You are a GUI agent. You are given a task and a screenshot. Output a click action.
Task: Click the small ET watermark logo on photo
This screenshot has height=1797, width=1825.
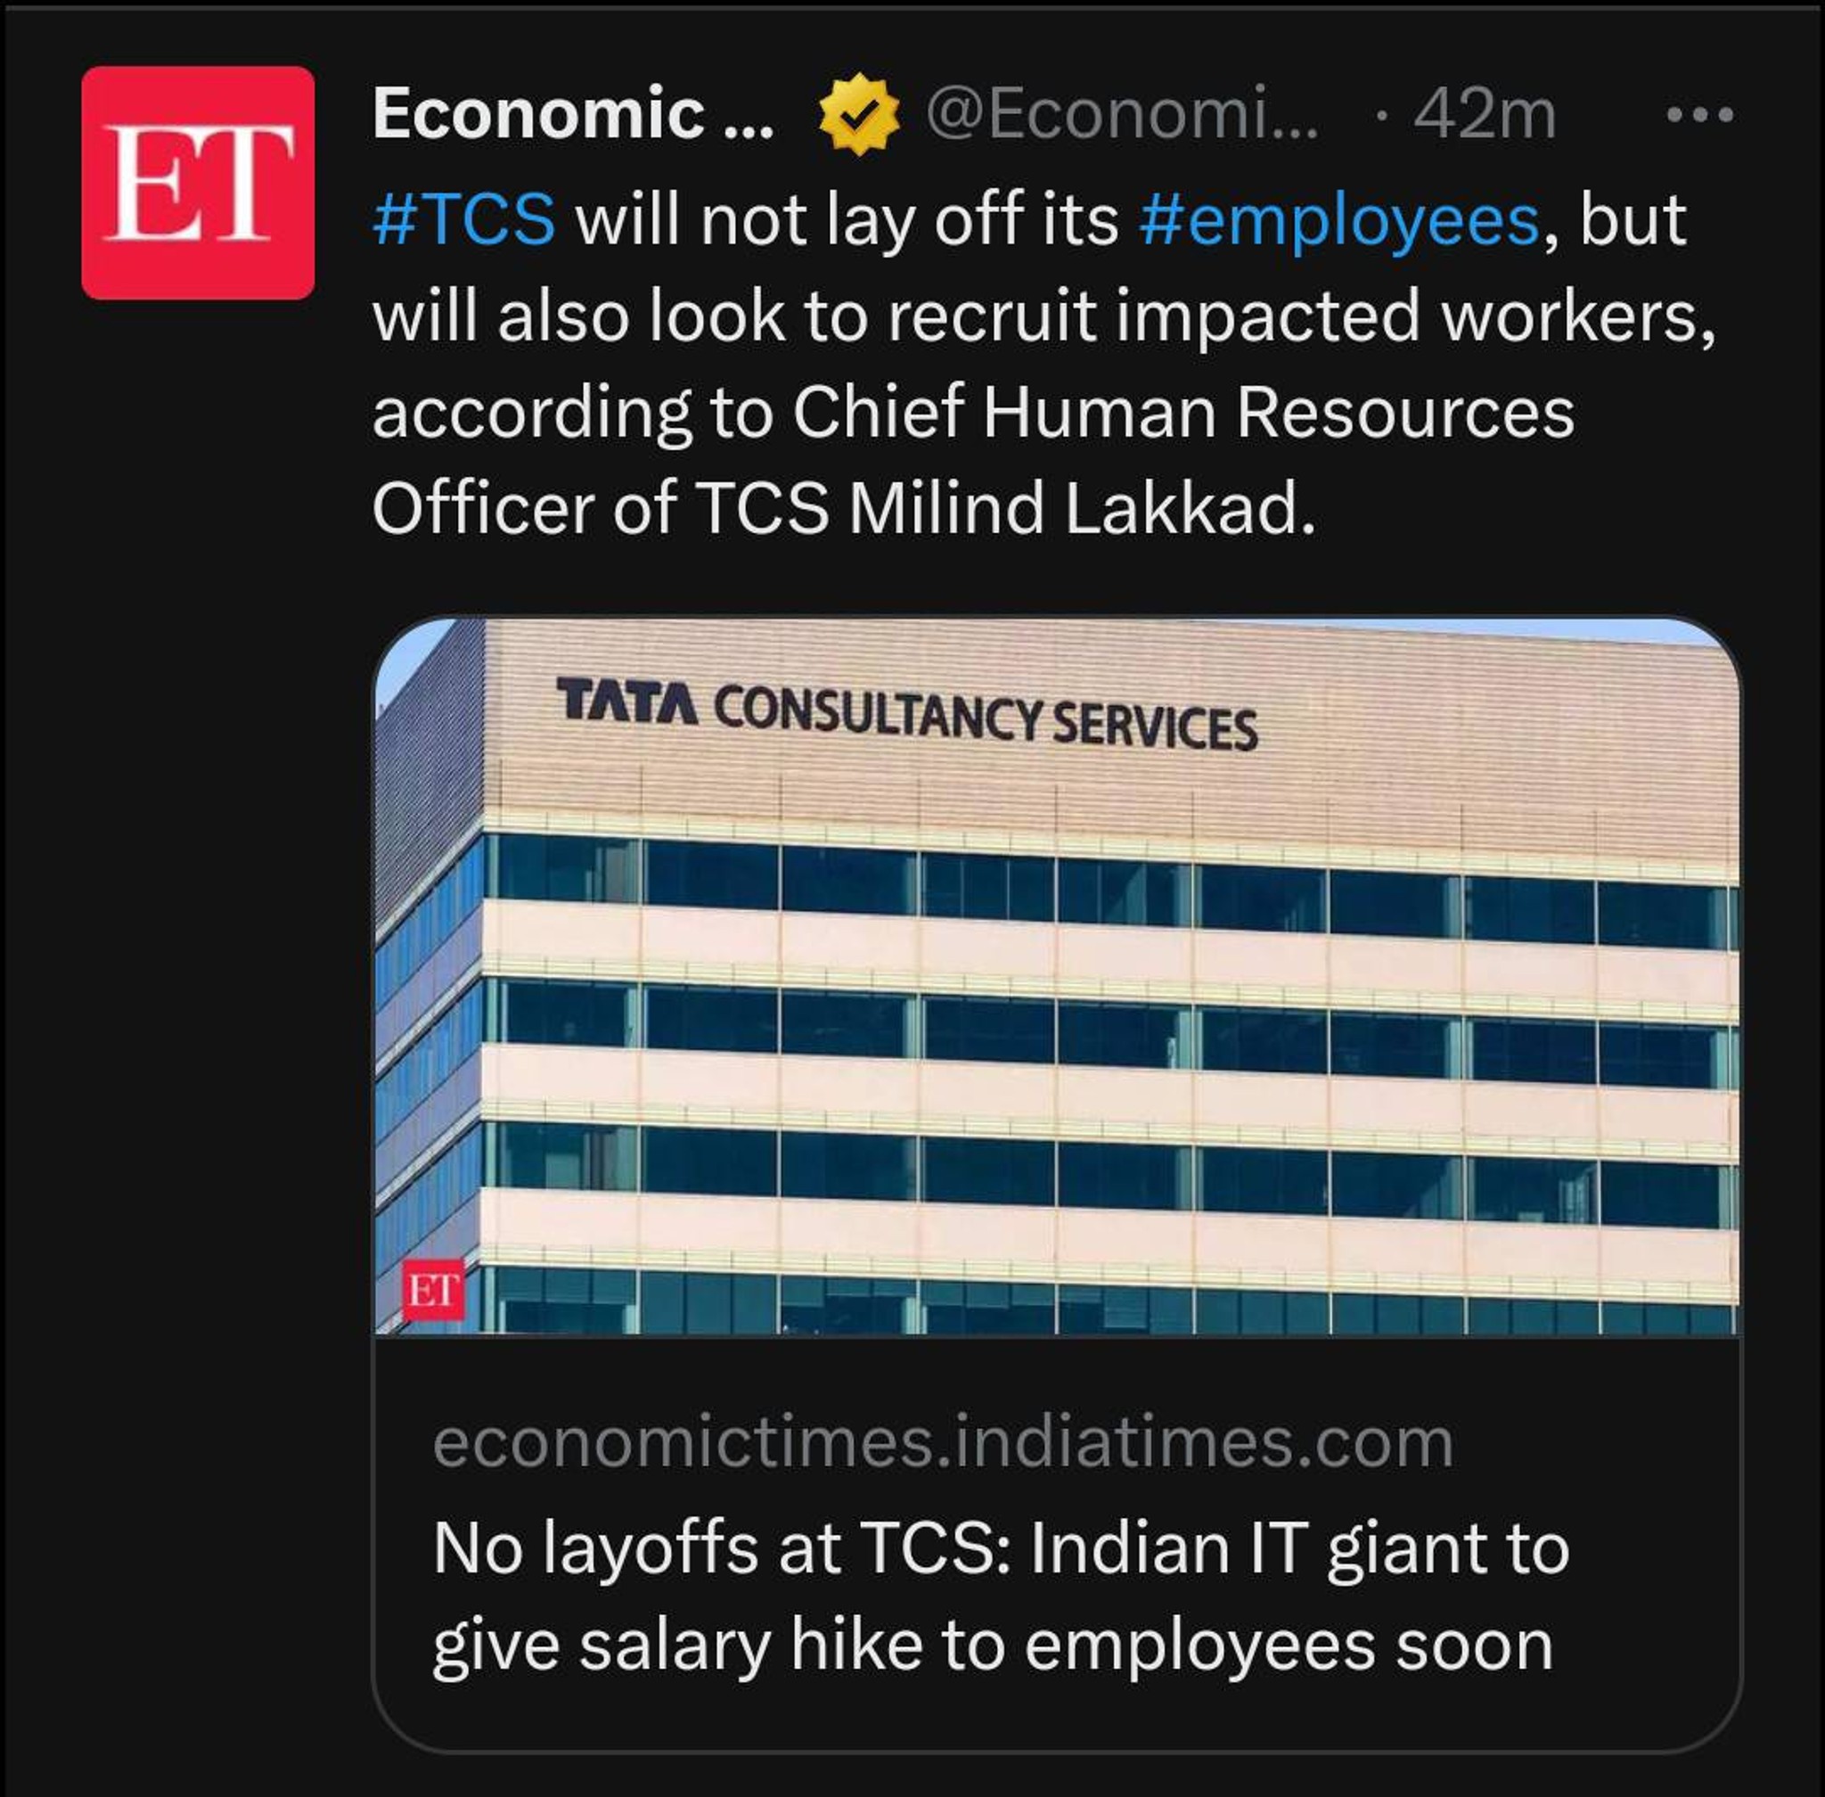tap(433, 1289)
